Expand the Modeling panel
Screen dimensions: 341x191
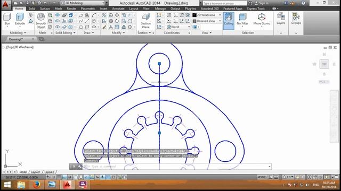(x=18, y=33)
